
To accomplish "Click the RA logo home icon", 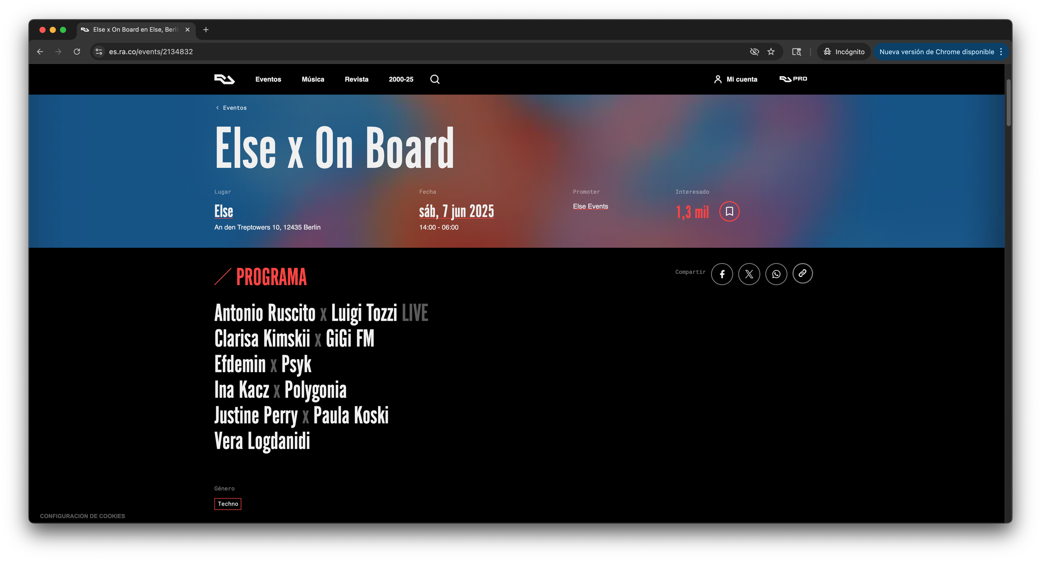I will pyautogui.click(x=224, y=79).
